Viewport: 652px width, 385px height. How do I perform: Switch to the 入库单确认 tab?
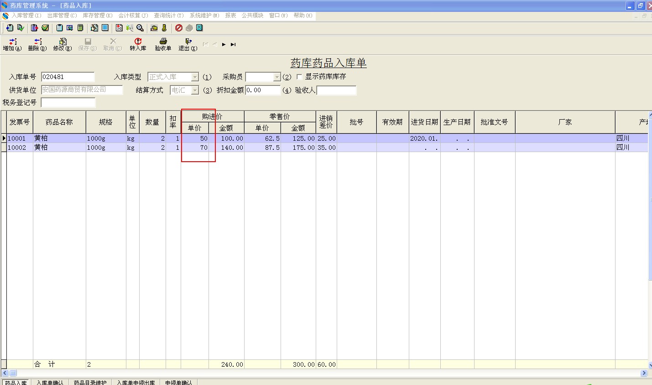pyautogui.click(x=50, y=382)
